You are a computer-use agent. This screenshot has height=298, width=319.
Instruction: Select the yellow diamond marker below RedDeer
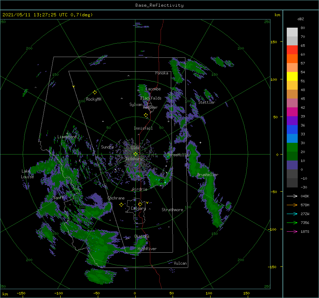click(146, 115)
